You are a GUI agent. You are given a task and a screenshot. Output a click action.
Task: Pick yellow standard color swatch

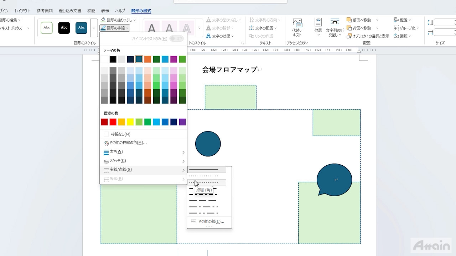point(130,122)
